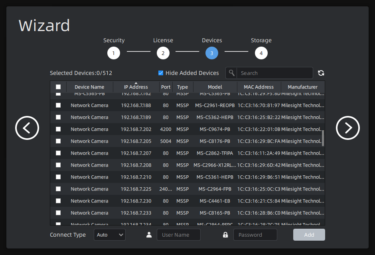Image resolution: width=375 pixels, height=255 pixels.
Task: Jump to wizard step 4 Storage
Action: (x=261, y=53)
